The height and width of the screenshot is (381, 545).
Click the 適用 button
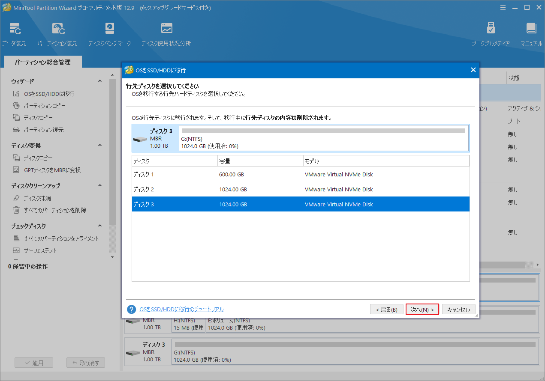tap(34, 363)
